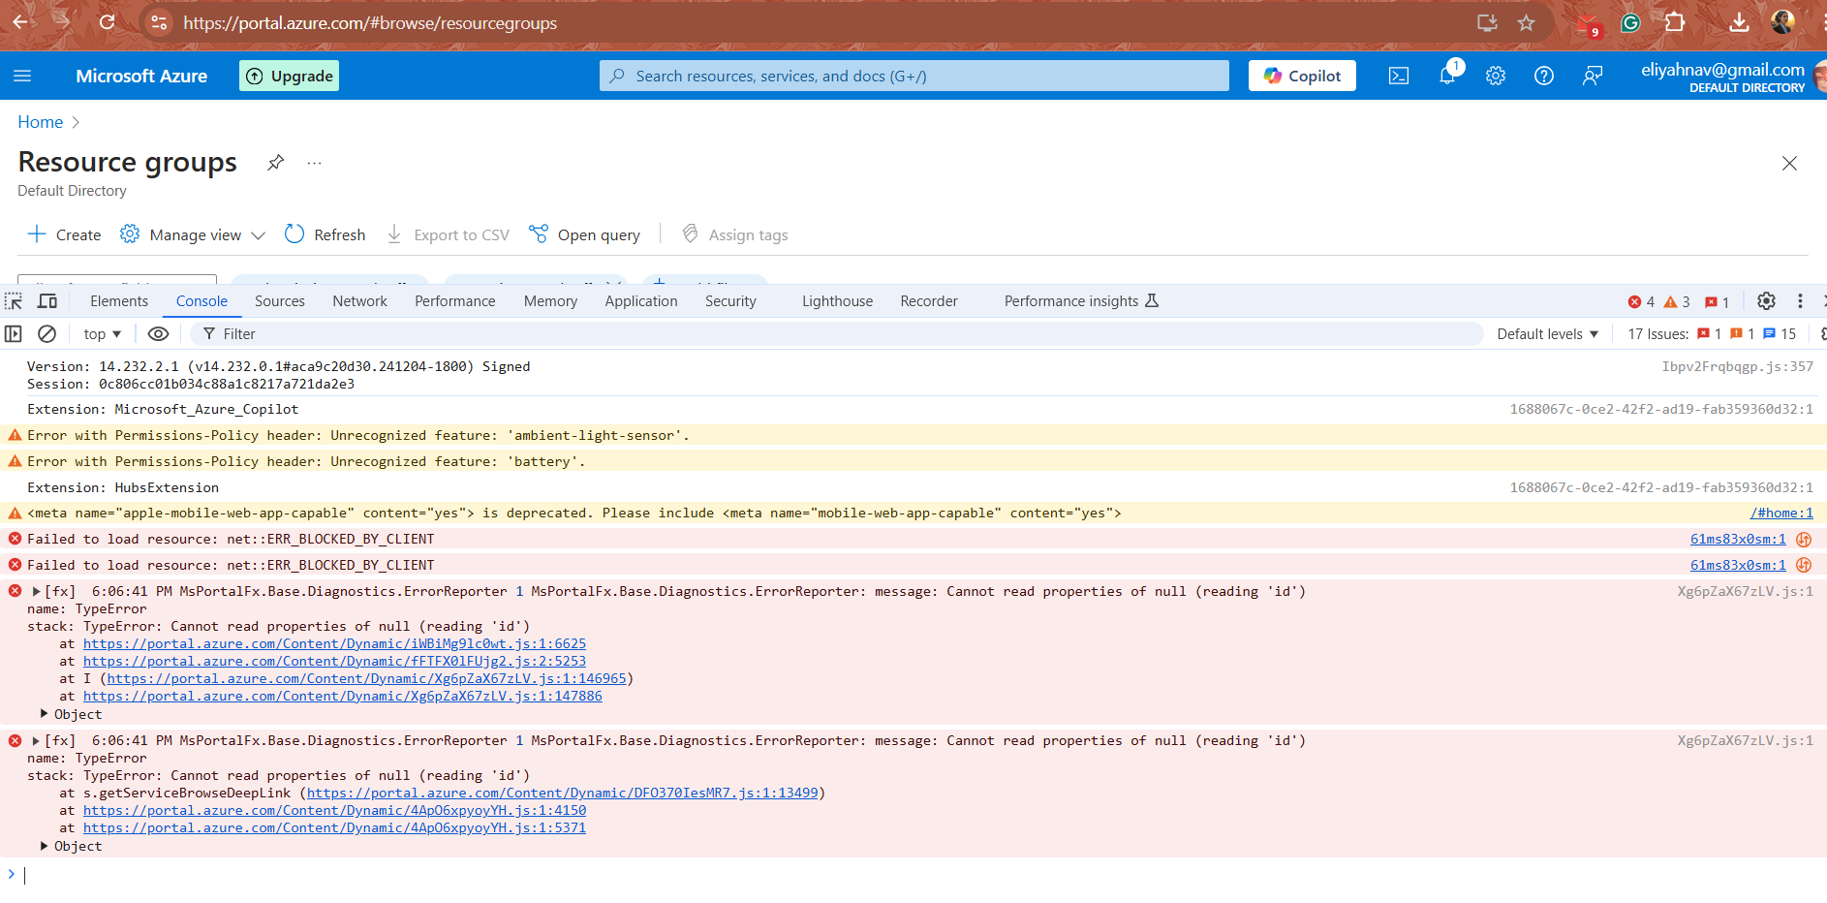Focus the console Filter field
Viewport: 1827px width, 903px height.
tap(838, 334)
